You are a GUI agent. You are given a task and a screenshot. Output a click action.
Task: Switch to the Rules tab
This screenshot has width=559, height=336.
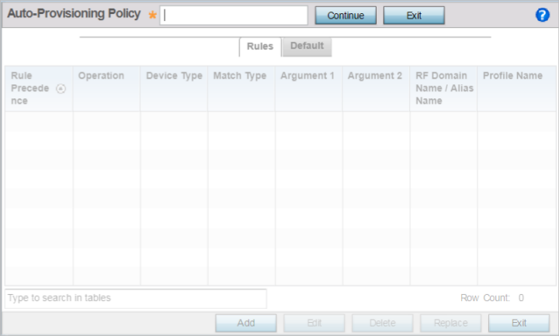[260, 46]
